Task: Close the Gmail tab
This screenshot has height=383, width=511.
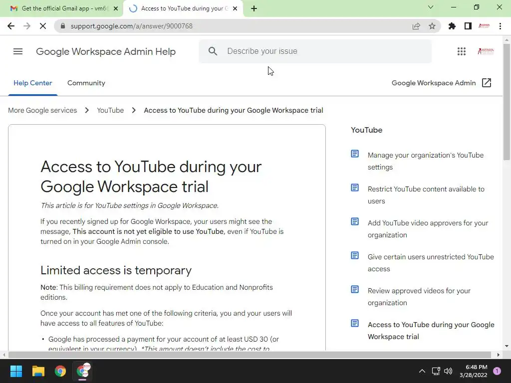Action: pos(116,8)
